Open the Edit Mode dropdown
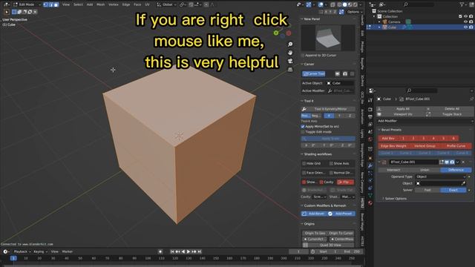Viewport: 475px width, 267px height. click(27, 4)
